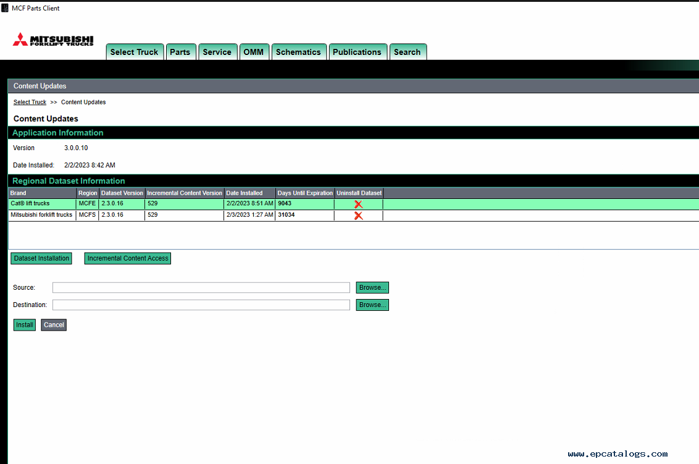
Task: Switch to the Publications tab
Action: [357, 52]
